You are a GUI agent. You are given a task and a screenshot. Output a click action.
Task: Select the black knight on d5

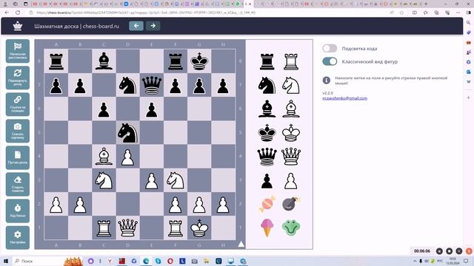(x=127, y=133)
